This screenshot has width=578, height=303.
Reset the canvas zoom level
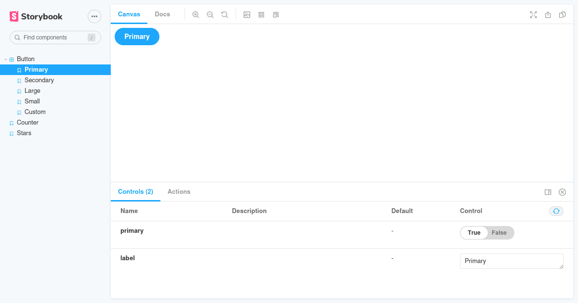coord(224,14)
